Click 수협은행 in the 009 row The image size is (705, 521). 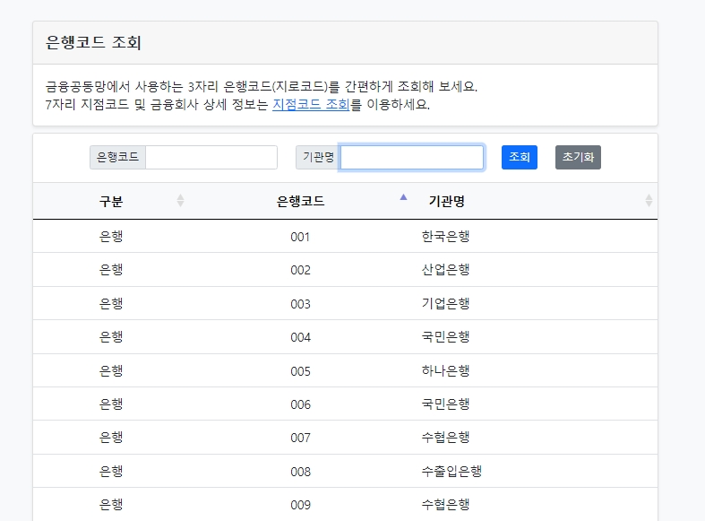(x=445, y=505)
